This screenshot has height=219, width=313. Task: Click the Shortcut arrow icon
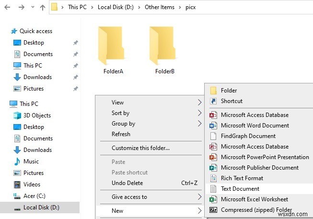(213, 101)
